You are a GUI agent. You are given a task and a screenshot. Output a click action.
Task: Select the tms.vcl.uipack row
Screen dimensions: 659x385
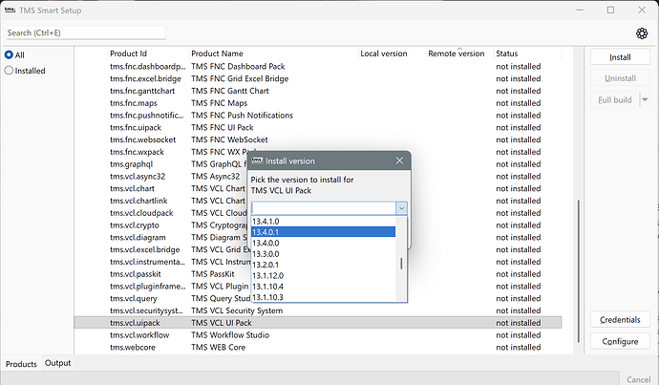coord(318,322)
